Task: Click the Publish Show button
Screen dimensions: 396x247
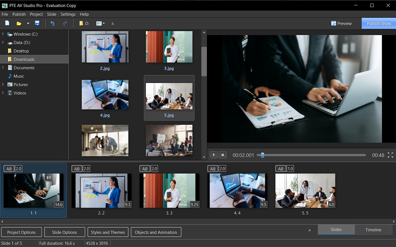Action: [x=379, y=23]
